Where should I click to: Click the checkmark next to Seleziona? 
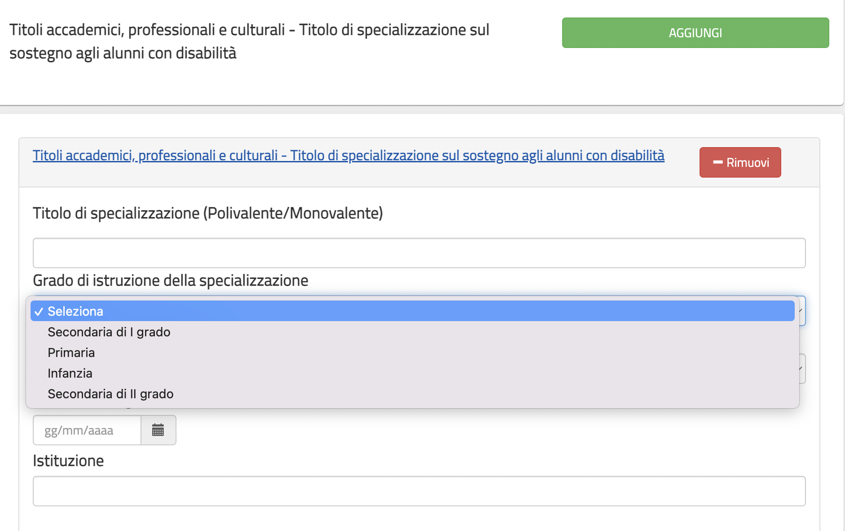click(39, 312)
